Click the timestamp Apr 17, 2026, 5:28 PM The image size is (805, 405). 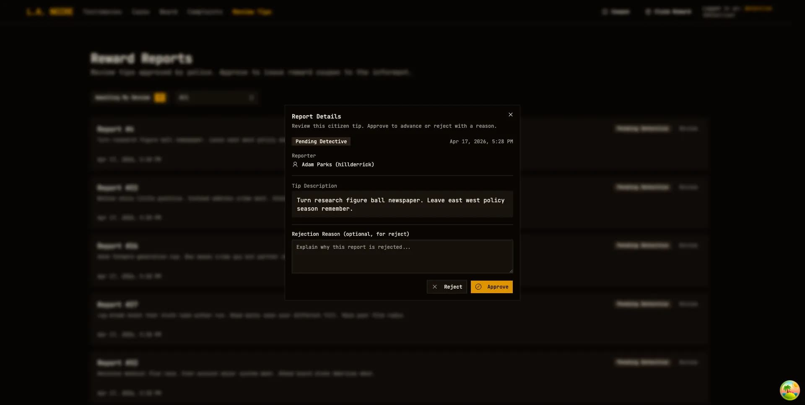[481, 142]
